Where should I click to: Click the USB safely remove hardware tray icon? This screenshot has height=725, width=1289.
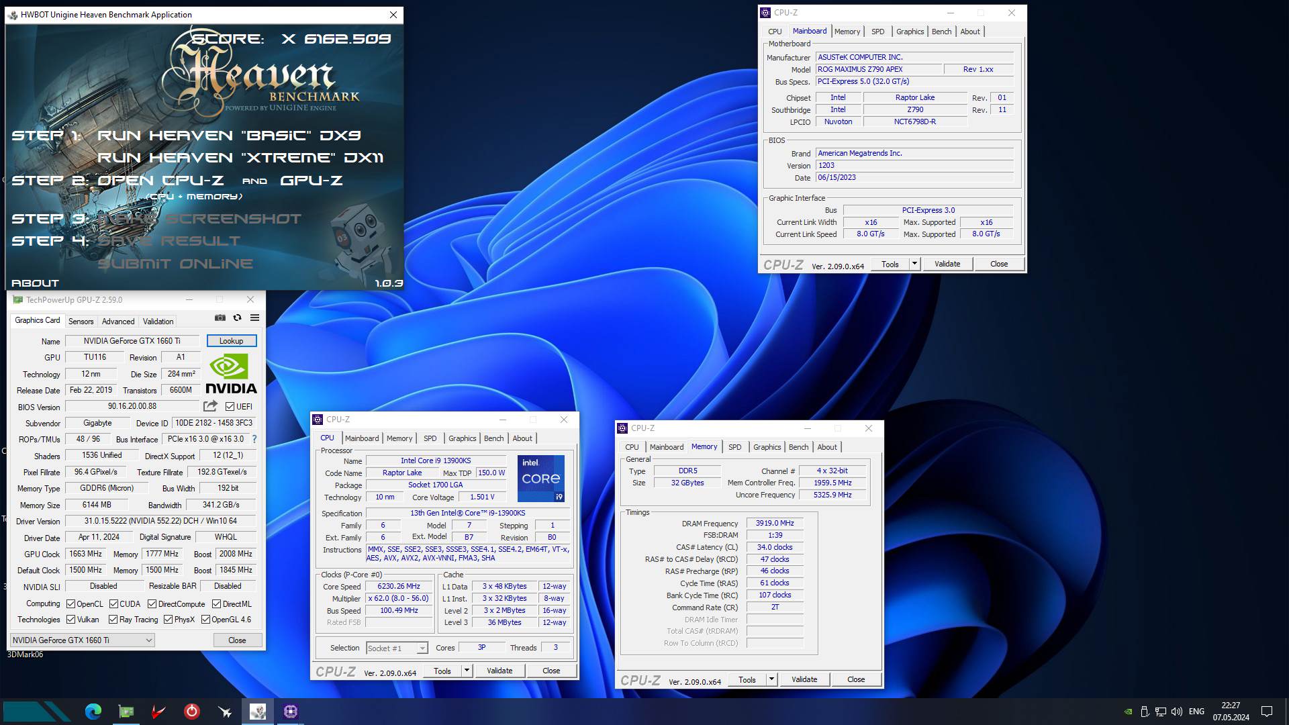pos(1145,712)
